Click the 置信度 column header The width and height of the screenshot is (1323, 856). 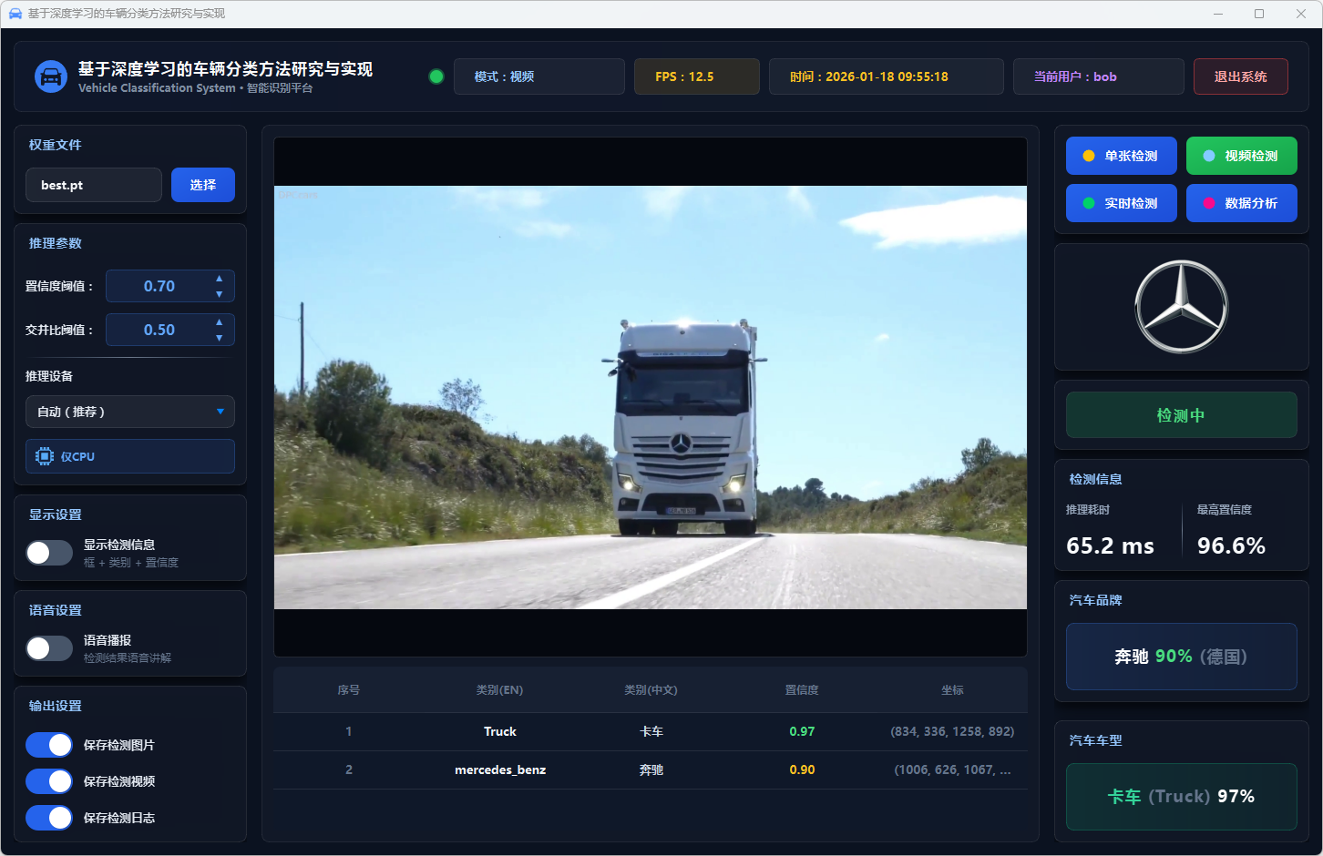point(802,690)
